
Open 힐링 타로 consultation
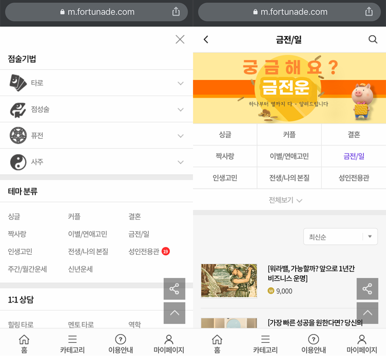point(21,324)
